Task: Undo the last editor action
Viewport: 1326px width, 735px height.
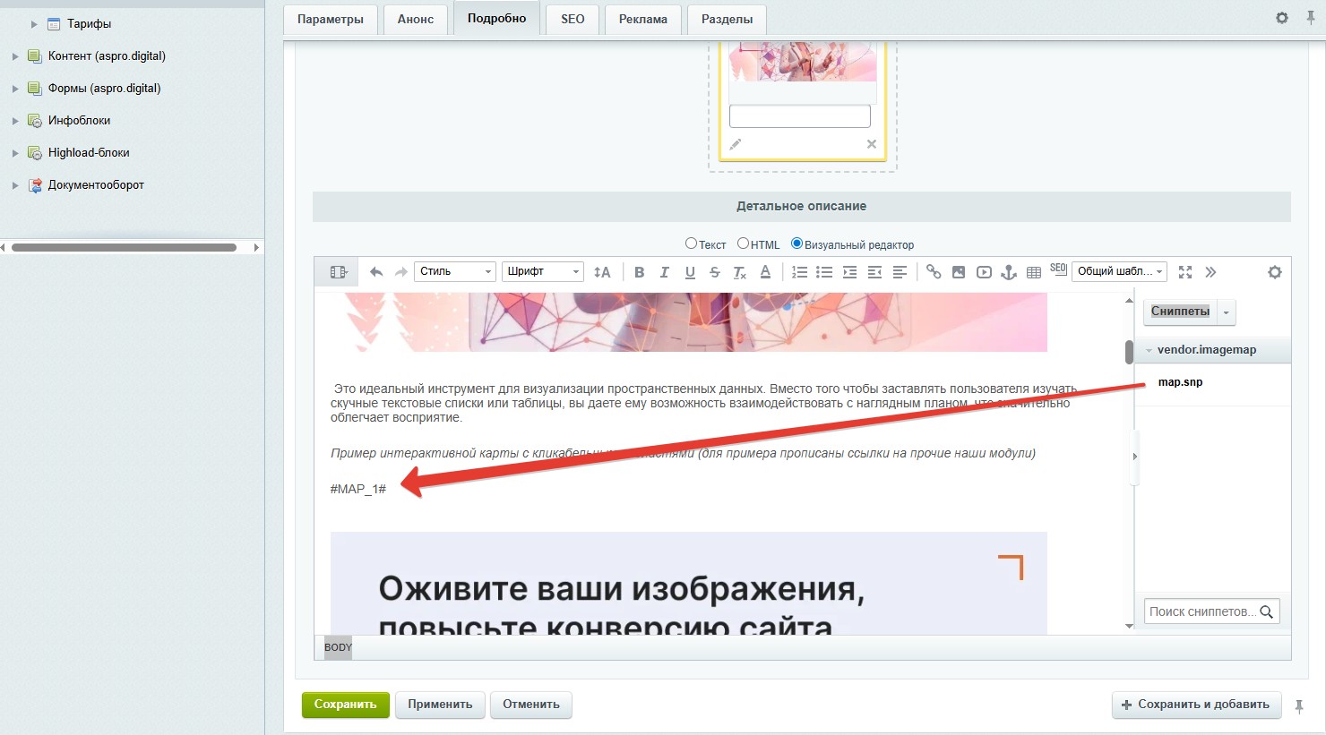Action: [376, 272]
